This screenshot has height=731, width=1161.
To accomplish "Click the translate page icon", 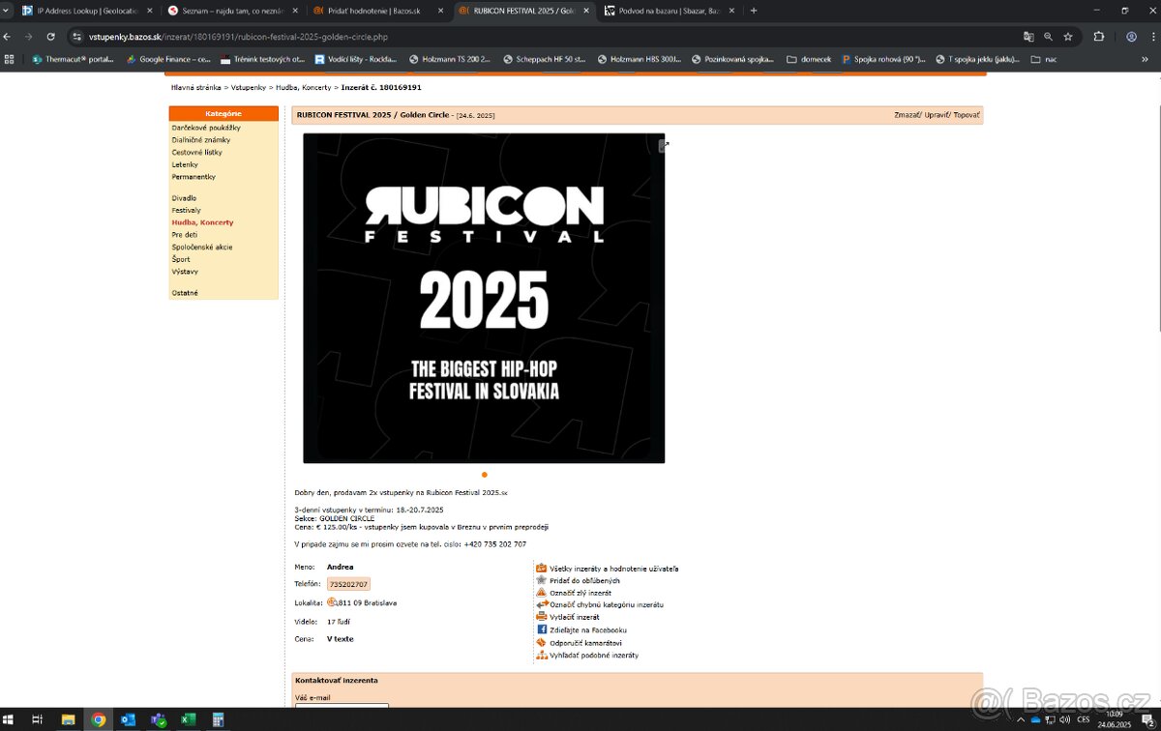I will [x=1028, y=37].
